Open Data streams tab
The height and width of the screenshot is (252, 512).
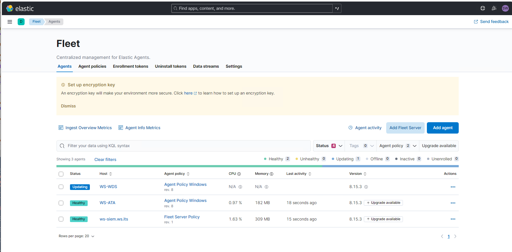click(206, 66)
